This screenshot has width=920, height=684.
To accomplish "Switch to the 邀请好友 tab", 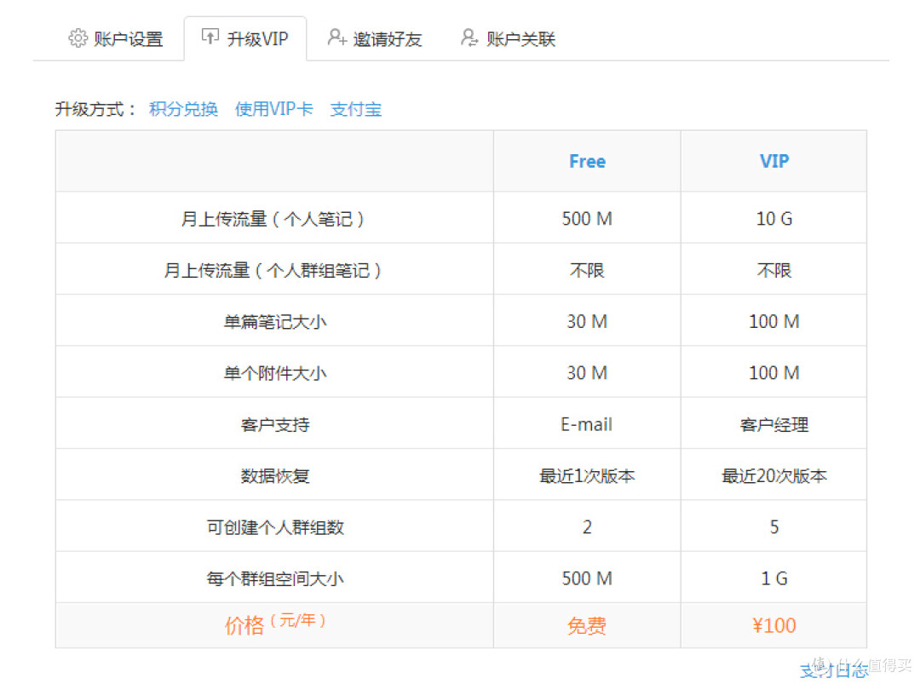I will point(375,38).
